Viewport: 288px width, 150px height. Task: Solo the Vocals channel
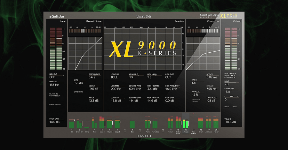[227, 107]
